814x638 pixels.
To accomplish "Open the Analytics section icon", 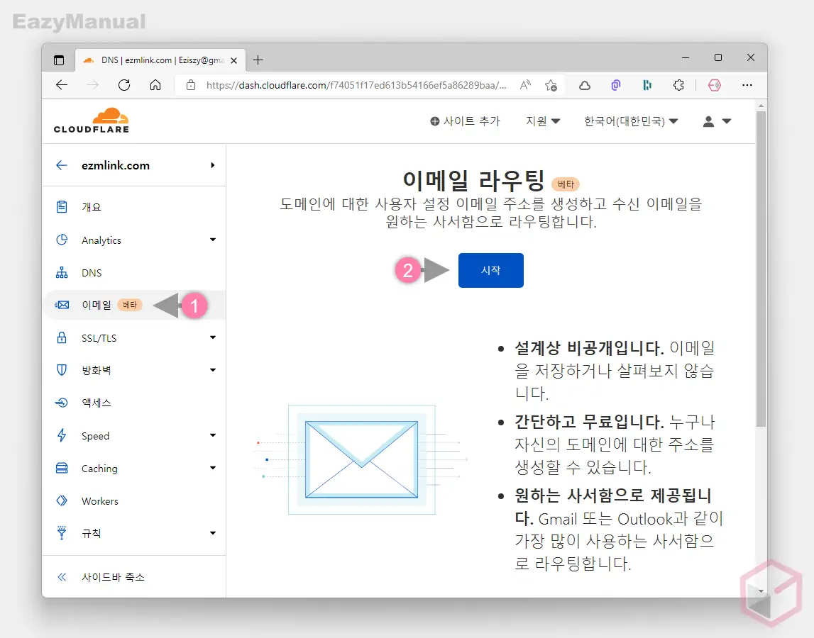I will [x=62, y=240].
